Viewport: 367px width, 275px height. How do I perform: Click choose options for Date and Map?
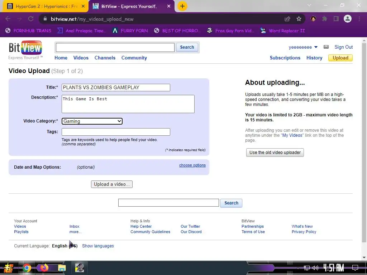192,165
